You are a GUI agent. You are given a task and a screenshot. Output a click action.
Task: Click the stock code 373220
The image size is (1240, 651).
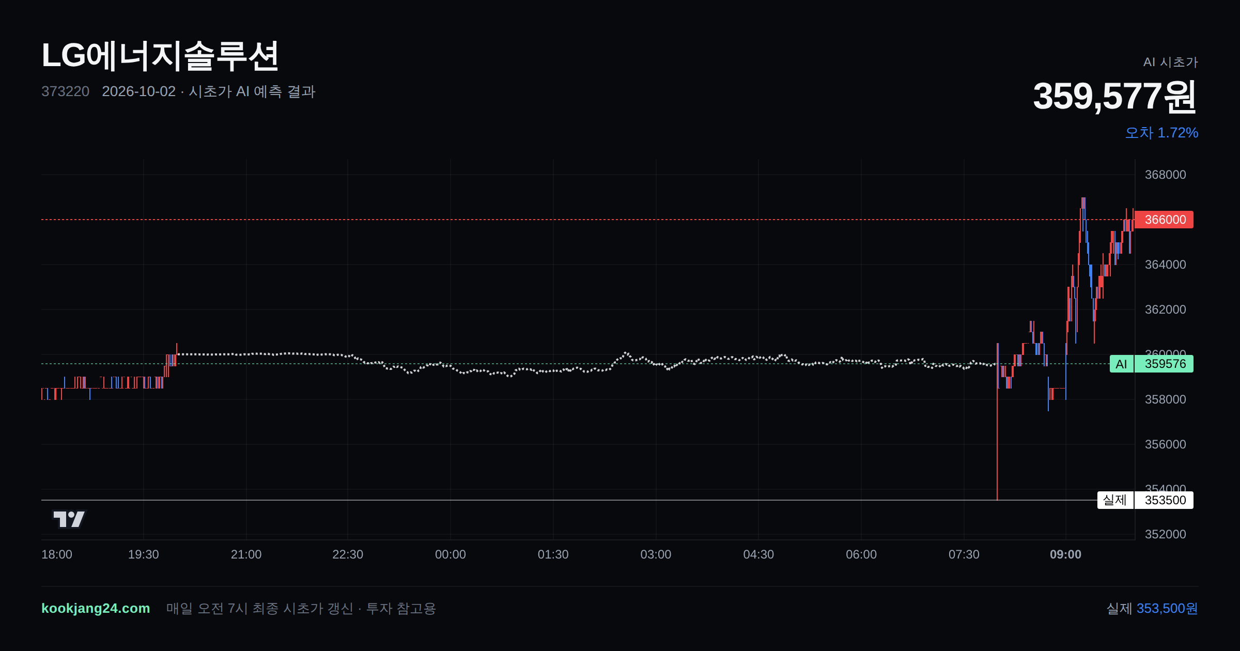pyautogui.click(x=65, y=91)
